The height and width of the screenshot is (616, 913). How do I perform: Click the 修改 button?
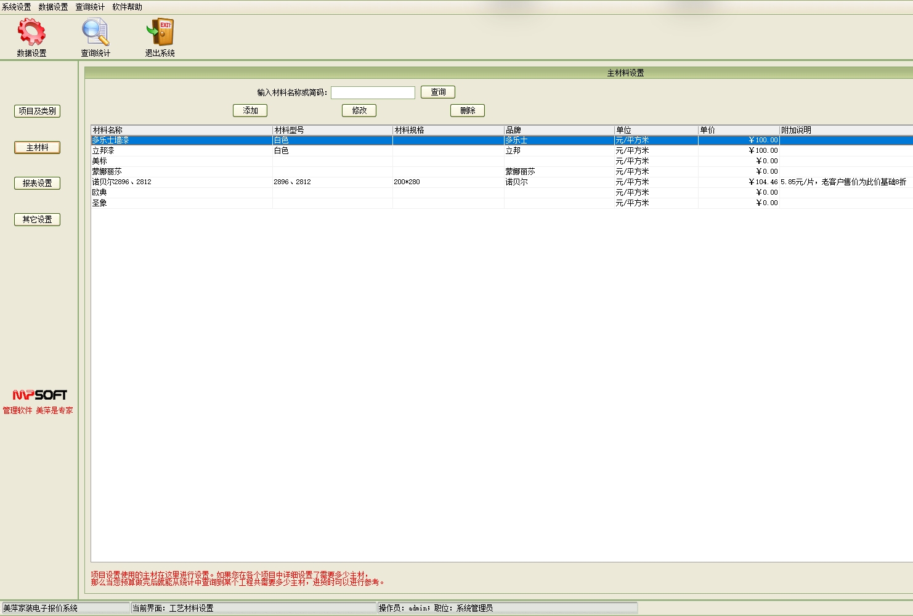coord(359,110)
